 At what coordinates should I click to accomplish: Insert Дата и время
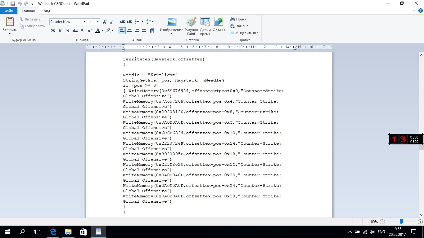click(205, 26)
